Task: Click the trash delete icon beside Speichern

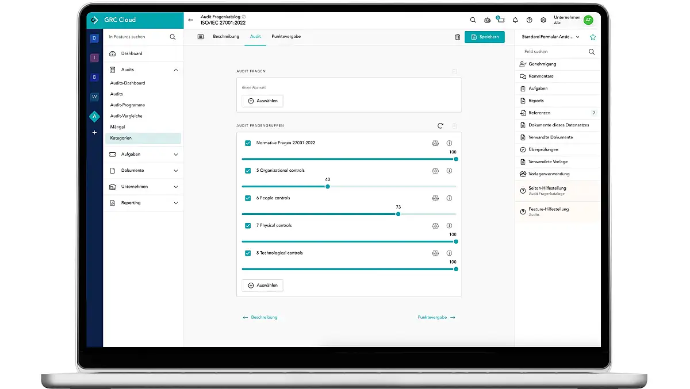Action: (458, 37)
